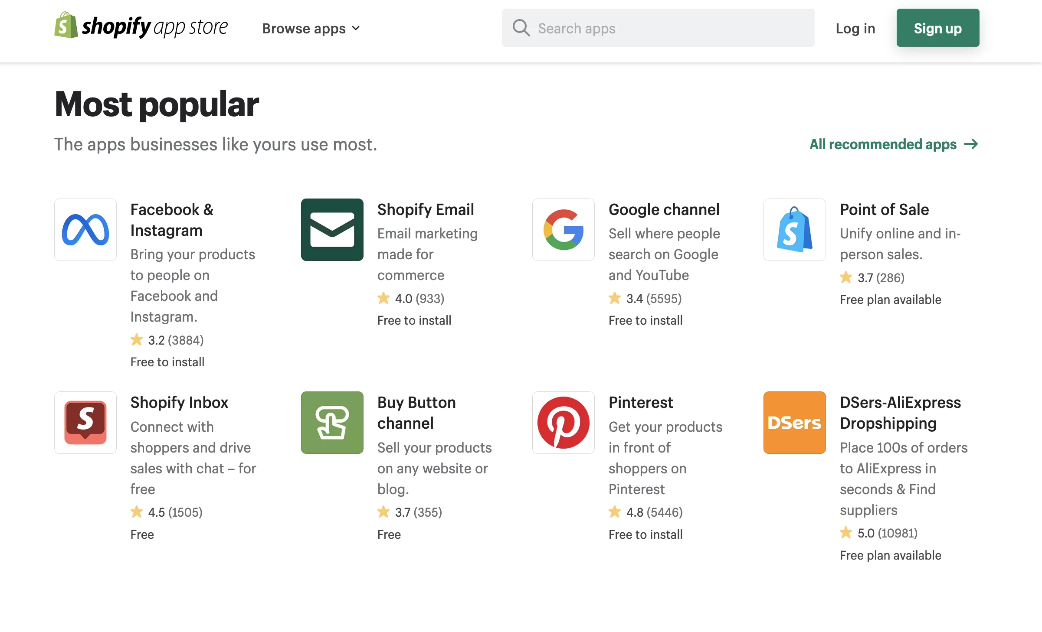Open the Pinterest logo icon
Image resolution: width=1042 pixels, height=632 pixels.
[564, 423]
